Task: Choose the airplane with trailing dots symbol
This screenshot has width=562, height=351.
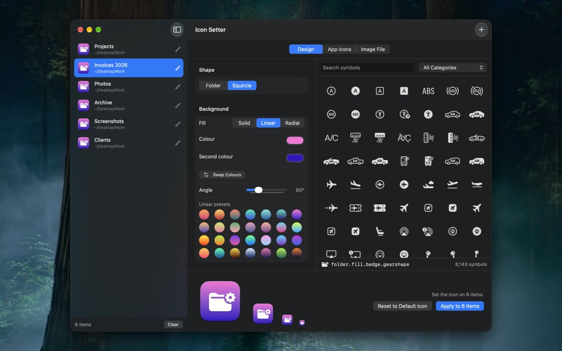Action: click(331, 208)
